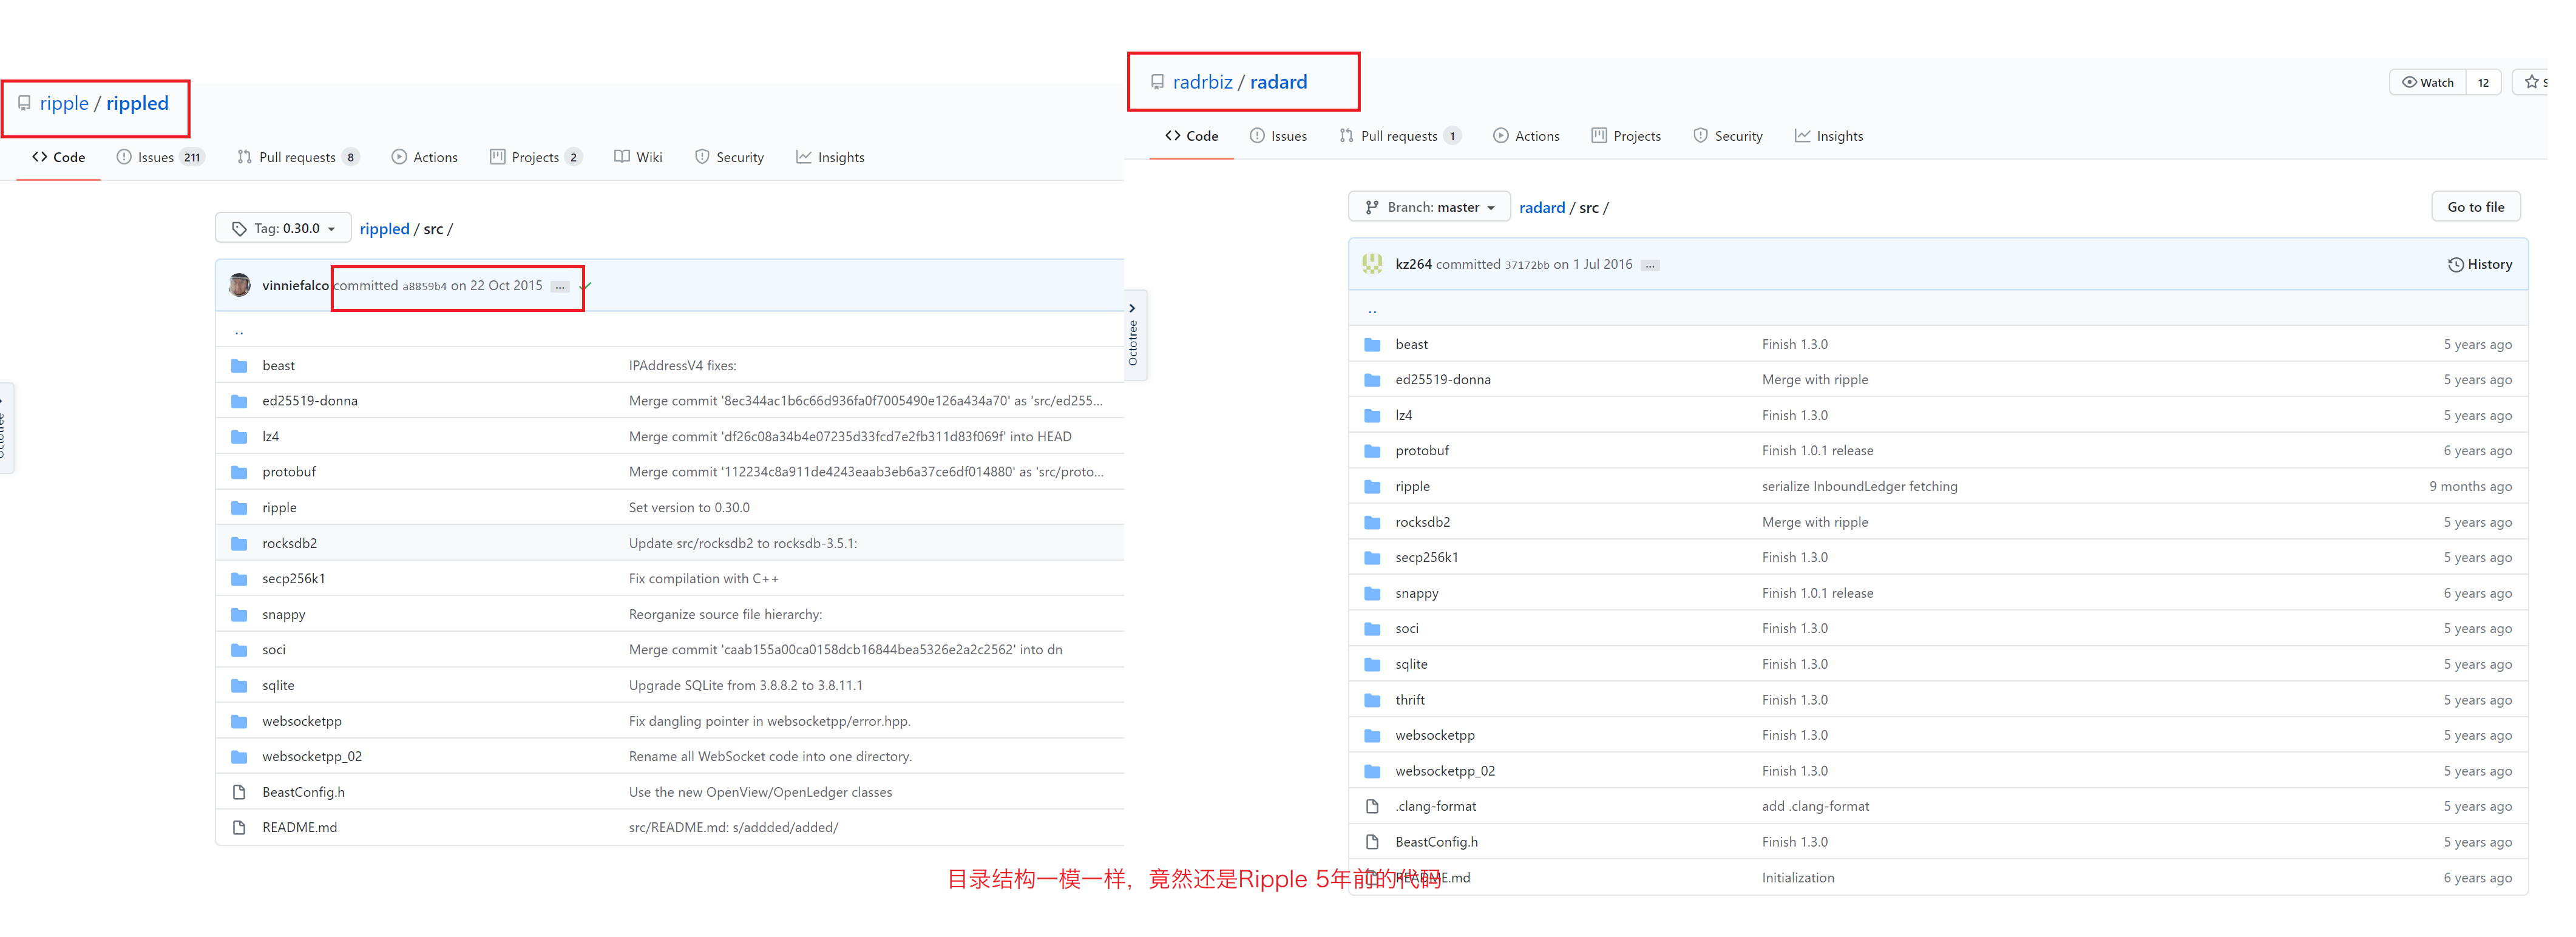Open the radrbiz owner link
Screen dimensions: 2576x937
(1202, 82)
